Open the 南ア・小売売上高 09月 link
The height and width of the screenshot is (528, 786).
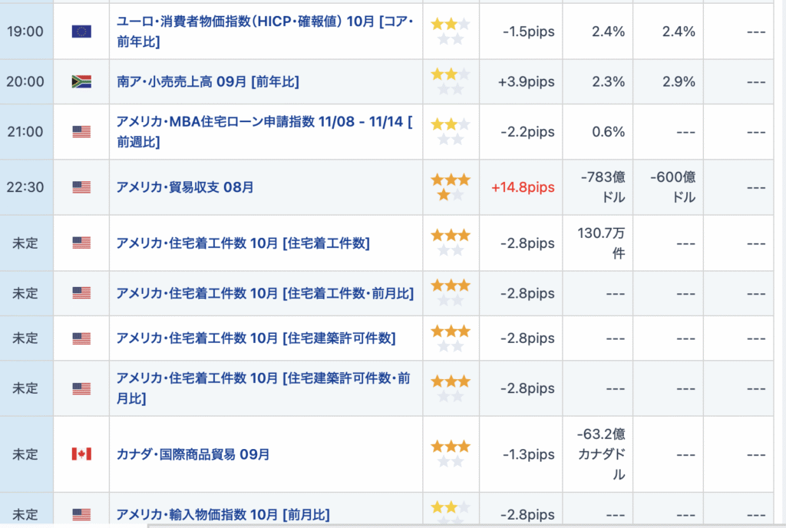[207, 81]
